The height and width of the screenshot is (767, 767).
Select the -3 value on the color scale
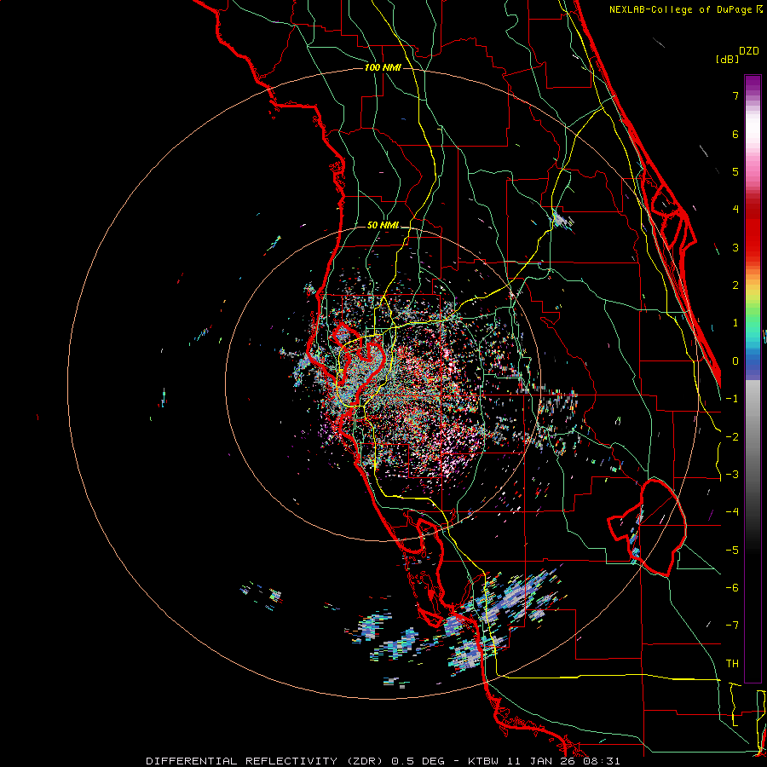pyautogui.click(x=732, y=475)
